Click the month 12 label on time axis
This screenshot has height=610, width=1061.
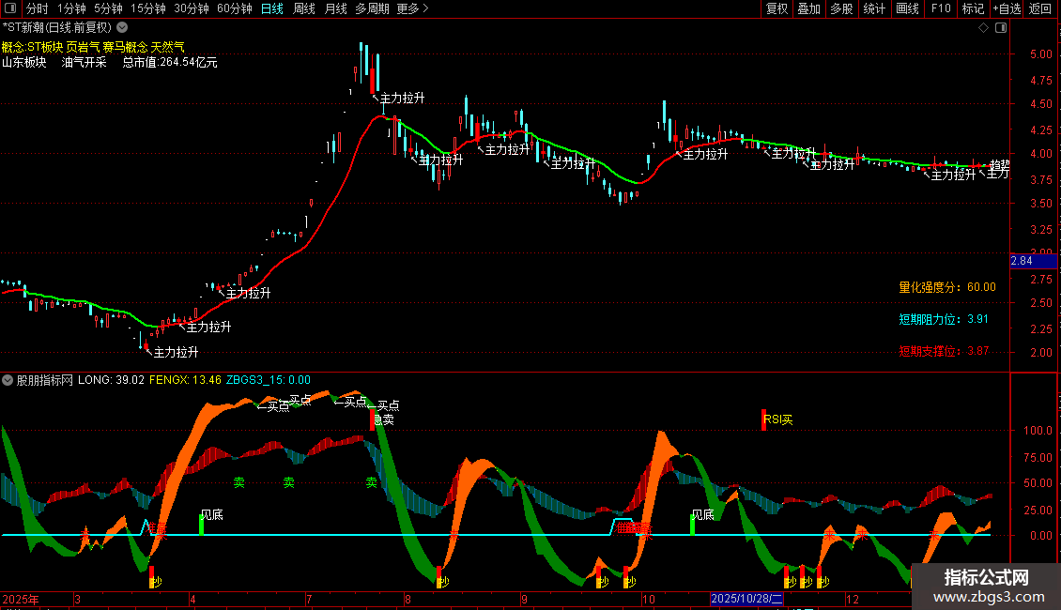point(853,599)
